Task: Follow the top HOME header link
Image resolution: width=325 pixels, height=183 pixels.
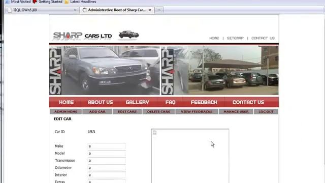Action: click(x=214, y=38)
